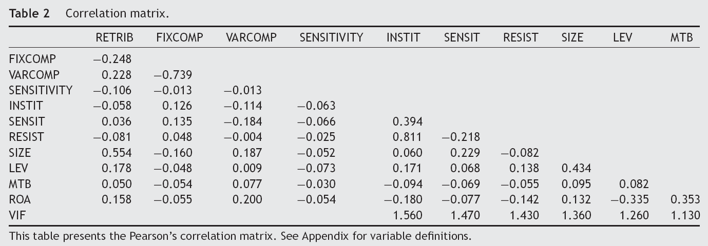Select the ROA row label
The image size is (708, 246).
pyautogui.click(x=19, y=200)
